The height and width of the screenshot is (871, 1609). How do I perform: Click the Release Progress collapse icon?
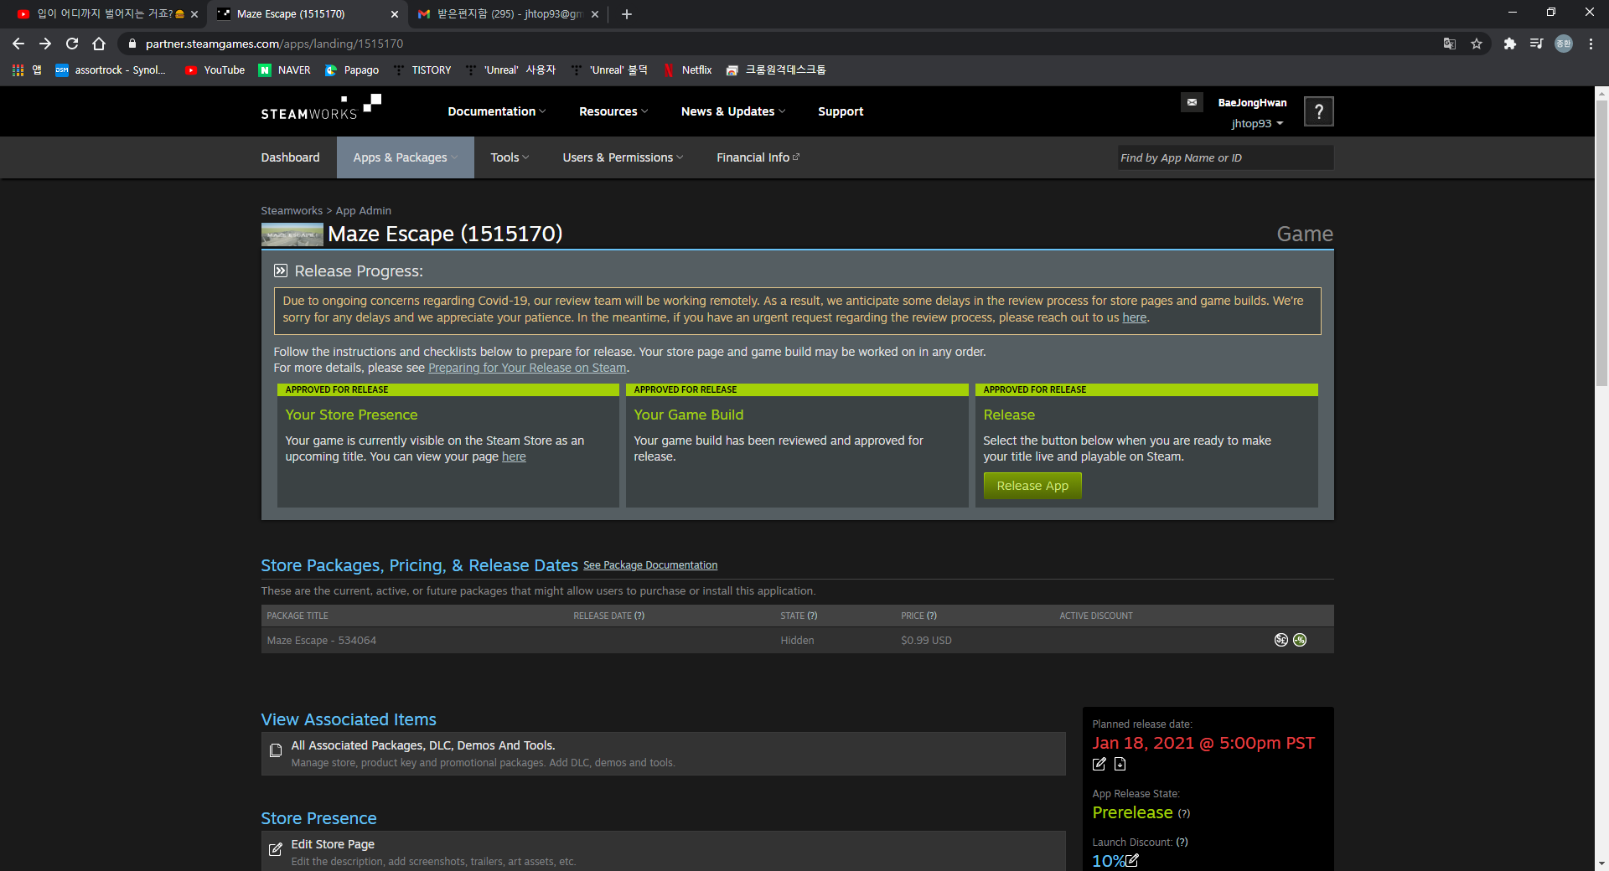point(281,271)
